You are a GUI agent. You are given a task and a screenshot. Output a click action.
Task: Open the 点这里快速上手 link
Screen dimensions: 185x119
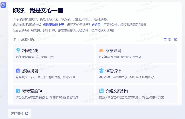coord(54,25)
